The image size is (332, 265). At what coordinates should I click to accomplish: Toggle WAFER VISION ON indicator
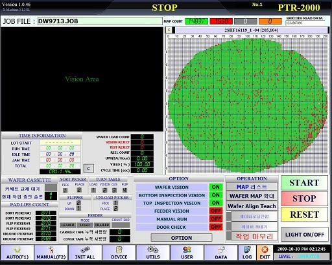coord(215,187)
